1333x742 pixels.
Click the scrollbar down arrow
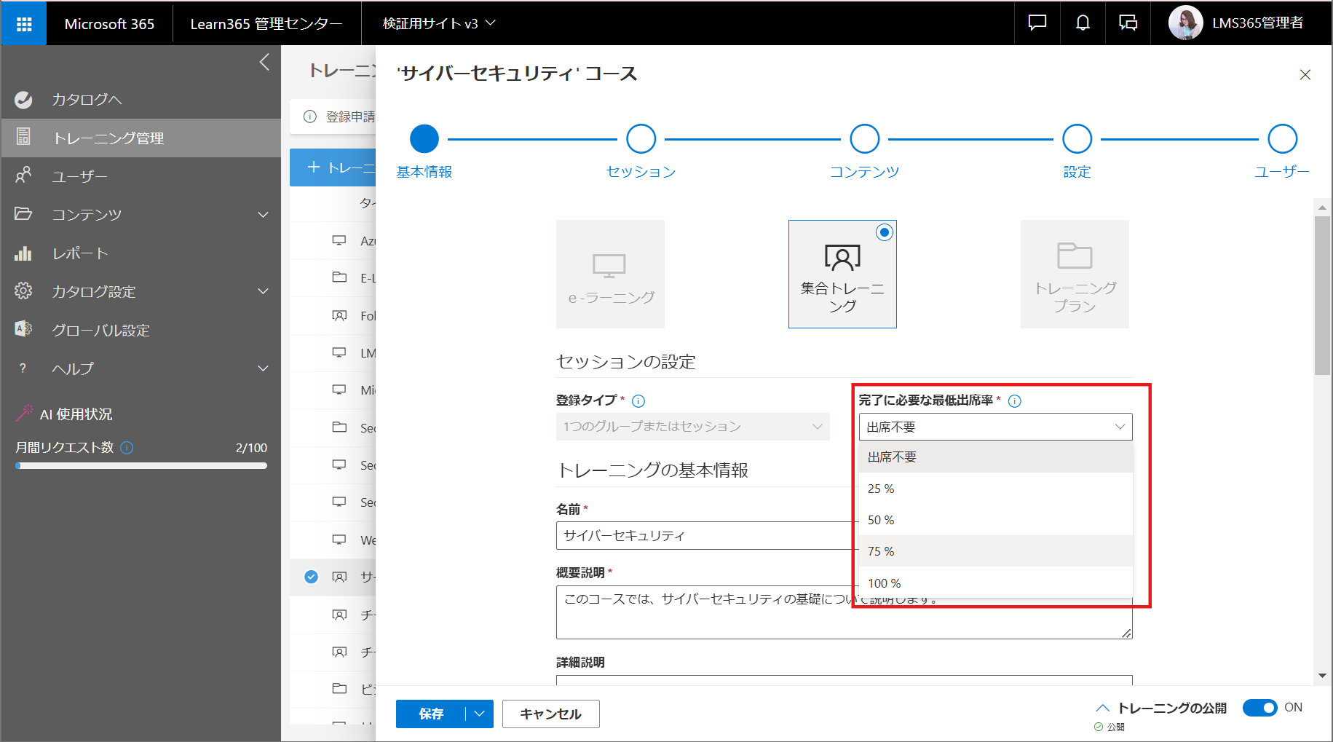pyautogui.click(x=1322, y=676)
